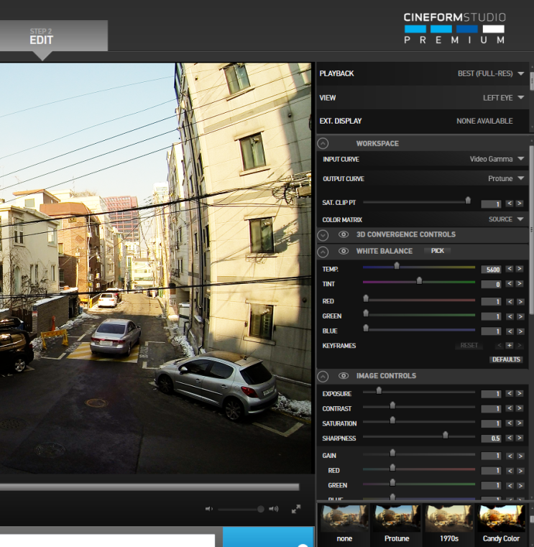Decrease Gain Green with left arrow
Image resolution: width=534 pixels, height=547 pixels.
pos(510,485)
